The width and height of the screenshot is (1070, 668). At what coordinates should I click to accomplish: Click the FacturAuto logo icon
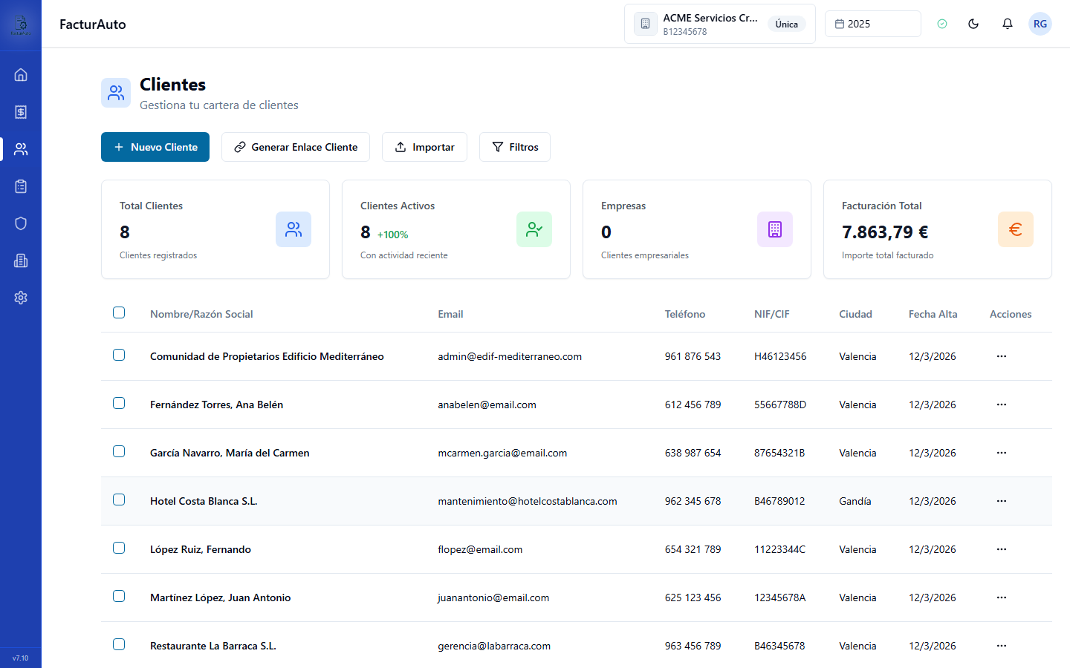[21, 24]
